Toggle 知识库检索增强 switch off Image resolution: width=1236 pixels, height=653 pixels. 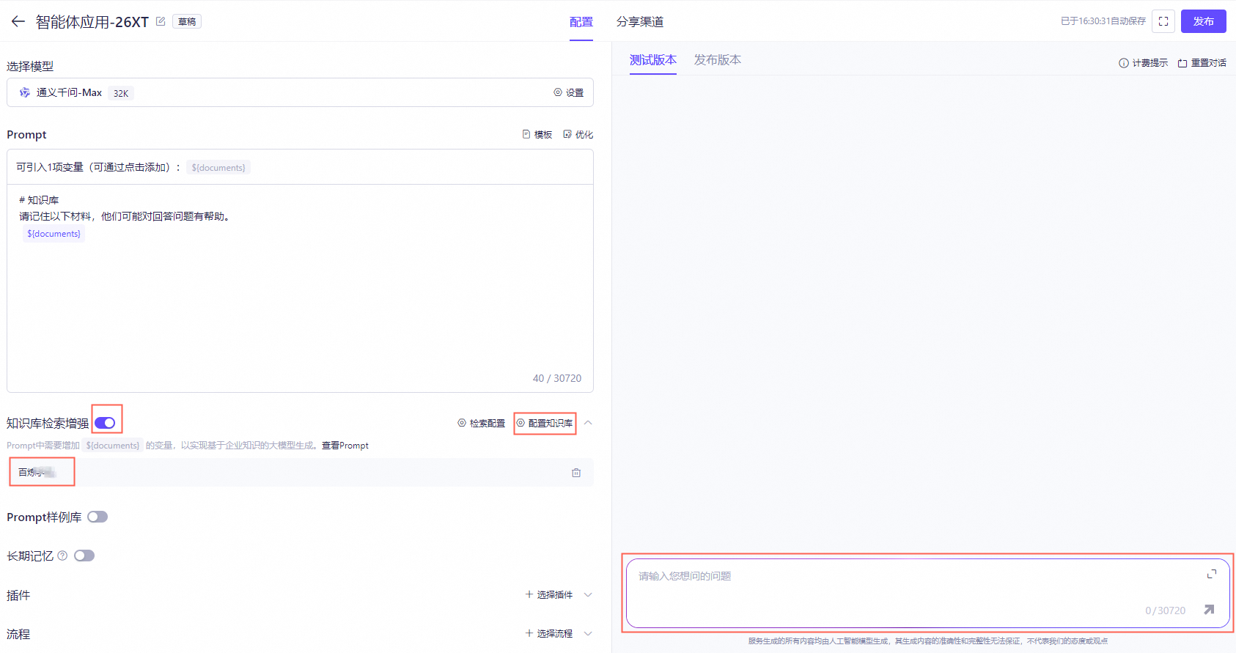[x=105, y=423]
